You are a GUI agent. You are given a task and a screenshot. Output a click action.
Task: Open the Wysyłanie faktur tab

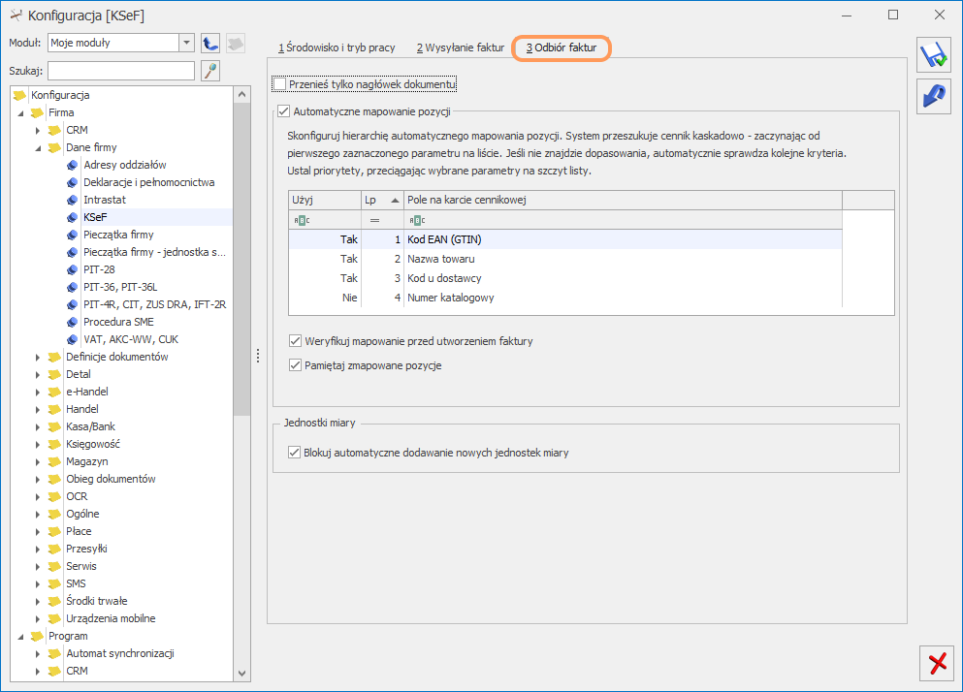461,47
